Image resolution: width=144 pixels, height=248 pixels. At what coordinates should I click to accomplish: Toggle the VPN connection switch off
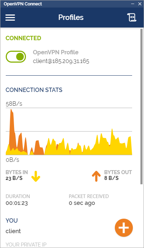click(x=16, y=56)
